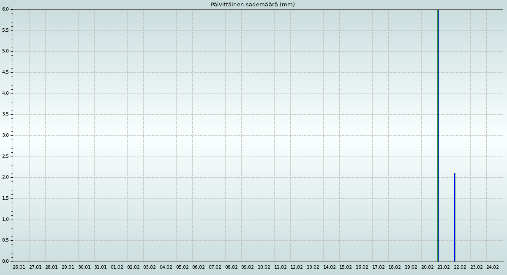
Task: Click the 5.0 y-axis value label
Action: pos(5,51)
